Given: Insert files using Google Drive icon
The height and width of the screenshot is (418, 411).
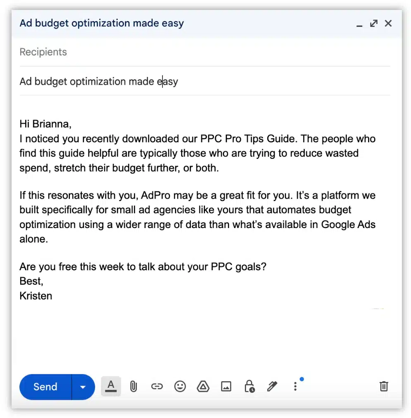Looking at the screenshot, I should pos(203,387).
